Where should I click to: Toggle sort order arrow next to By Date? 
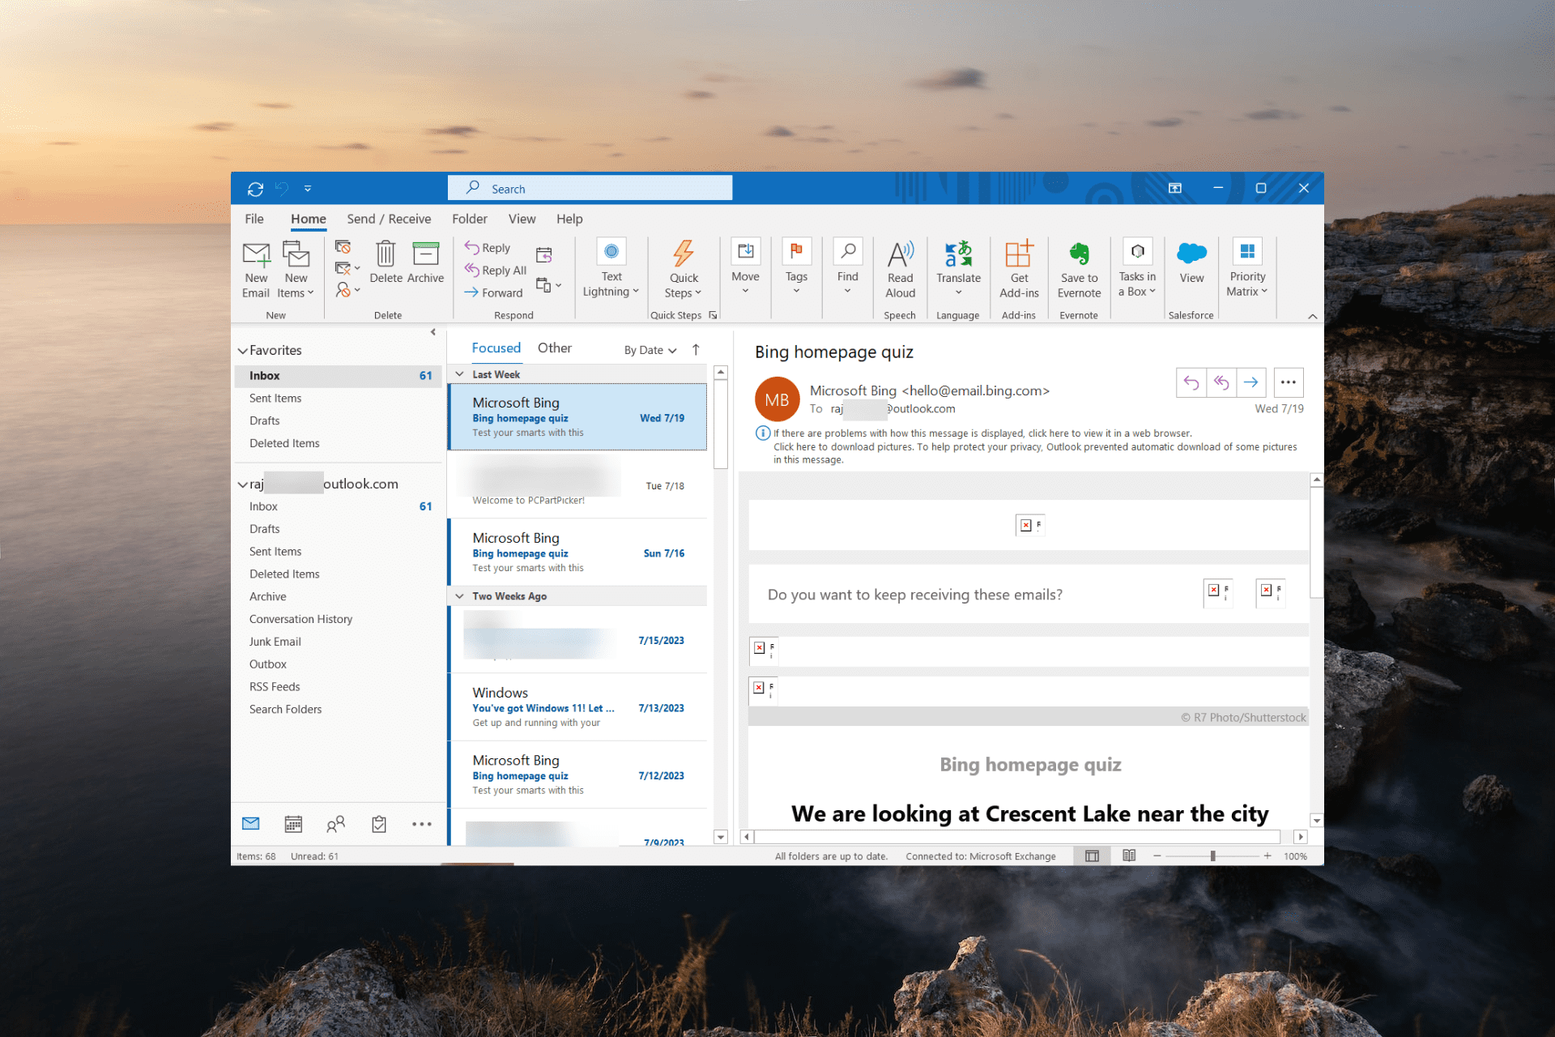(696, 350)
